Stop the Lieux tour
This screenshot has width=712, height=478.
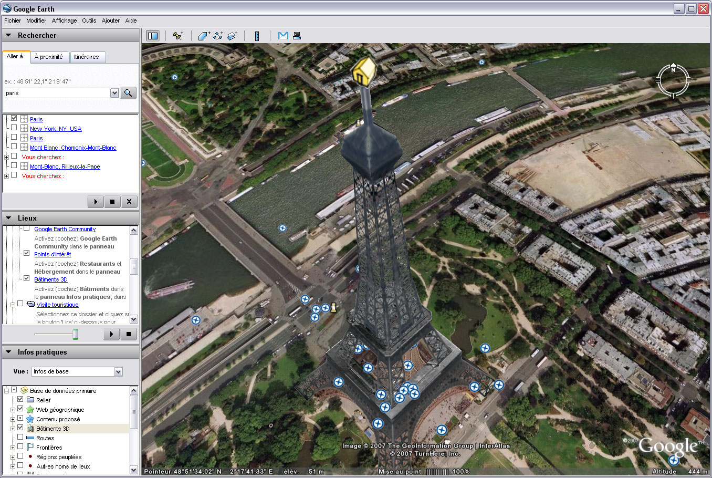(129, 334)
